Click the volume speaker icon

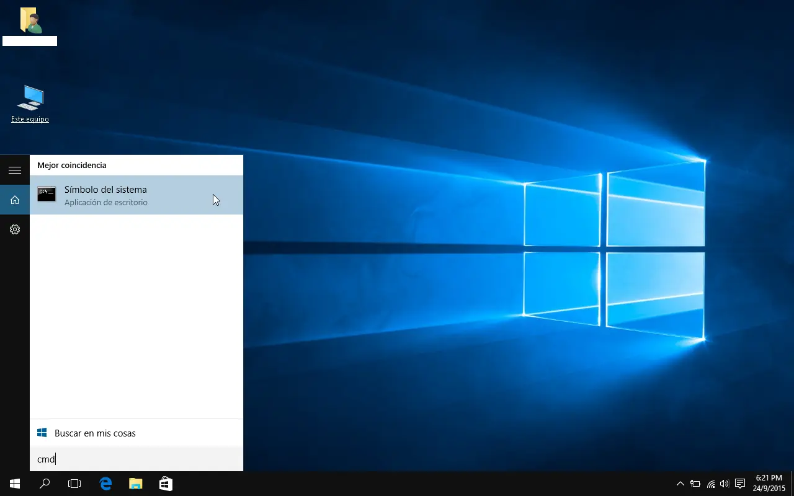click(x=725, y=484)
